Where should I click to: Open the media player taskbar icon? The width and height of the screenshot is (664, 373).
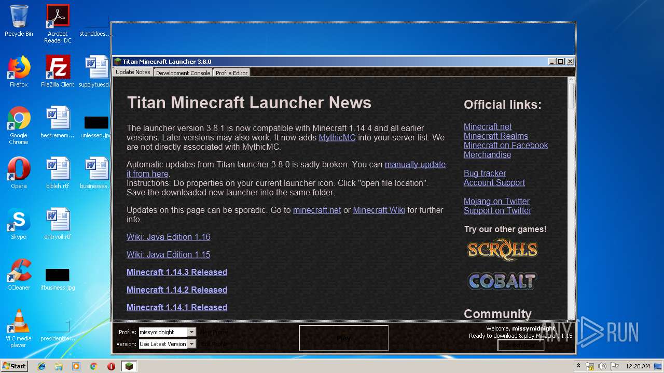pos(76,366)
